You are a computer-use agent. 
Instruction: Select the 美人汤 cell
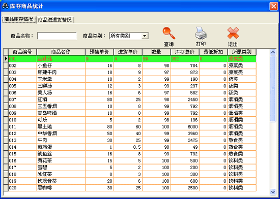[x=61, y=92]
